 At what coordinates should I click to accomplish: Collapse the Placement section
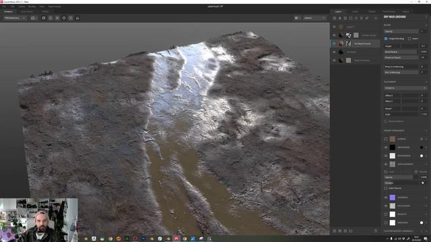426,82
